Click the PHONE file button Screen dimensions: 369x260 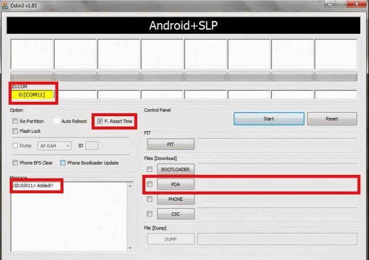[175, 199]
